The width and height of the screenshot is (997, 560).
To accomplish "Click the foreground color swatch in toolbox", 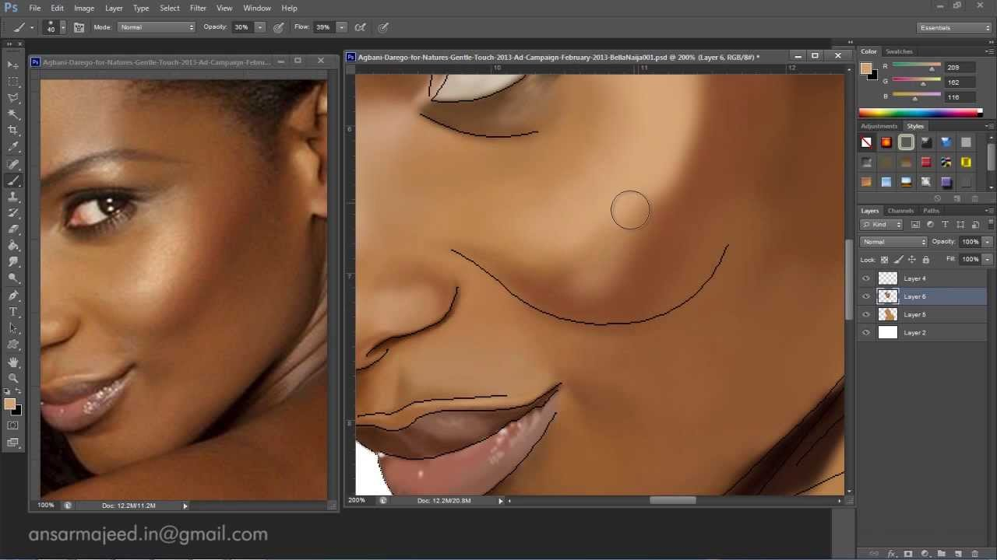I will pos(9,404).
